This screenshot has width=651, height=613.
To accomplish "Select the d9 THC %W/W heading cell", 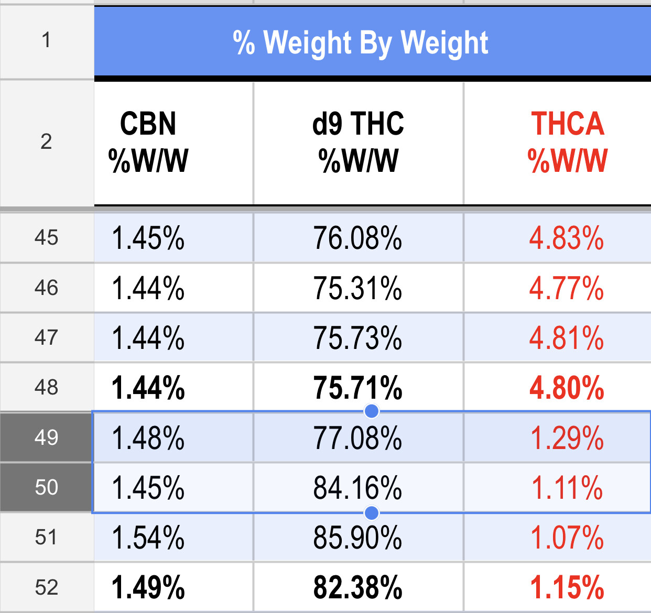I will click(358, 143).
